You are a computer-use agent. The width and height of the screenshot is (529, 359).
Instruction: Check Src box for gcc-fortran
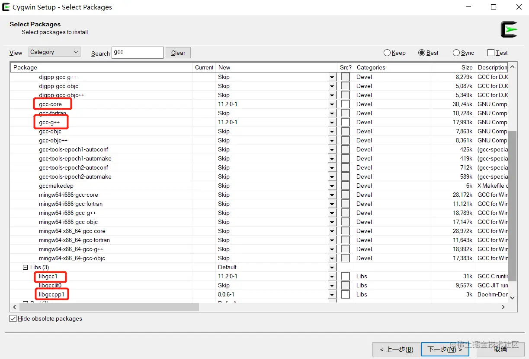coord(345,113)
